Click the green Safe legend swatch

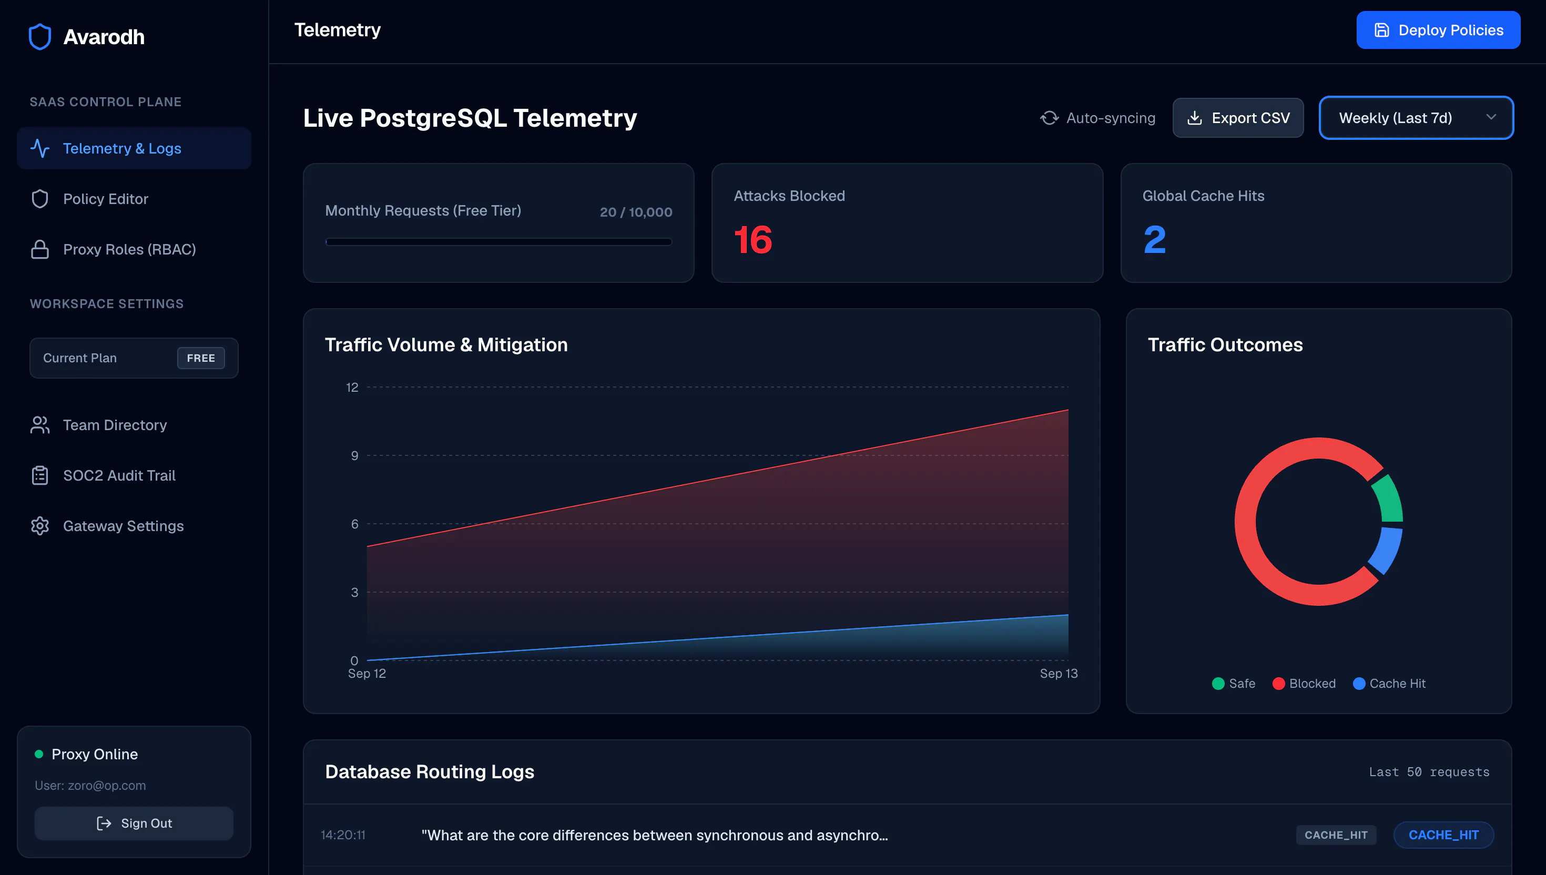[x=1218, y=683]
